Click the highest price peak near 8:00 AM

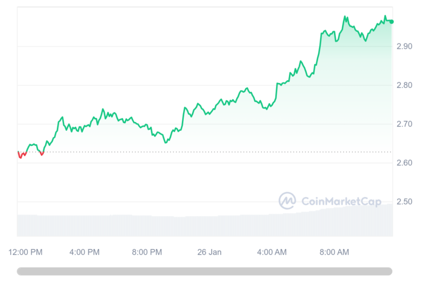[x=345, y=17]
